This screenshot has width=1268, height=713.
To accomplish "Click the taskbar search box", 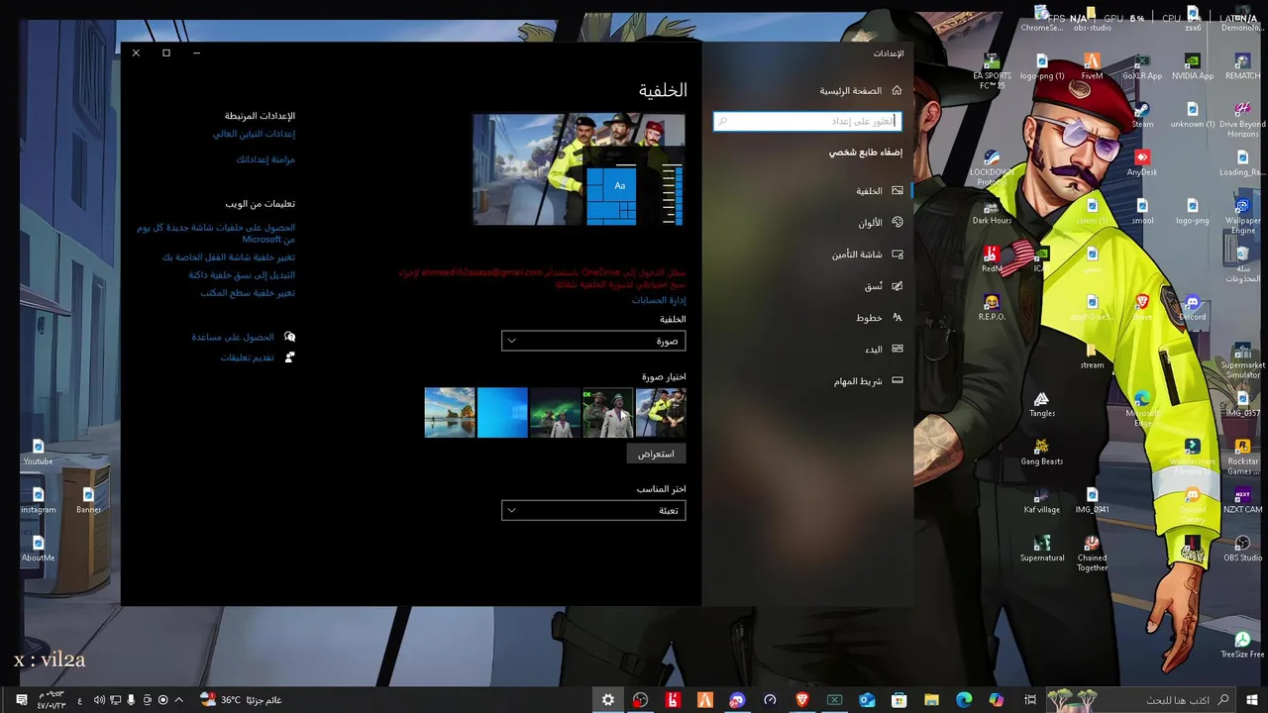I will click(1143, 700).
